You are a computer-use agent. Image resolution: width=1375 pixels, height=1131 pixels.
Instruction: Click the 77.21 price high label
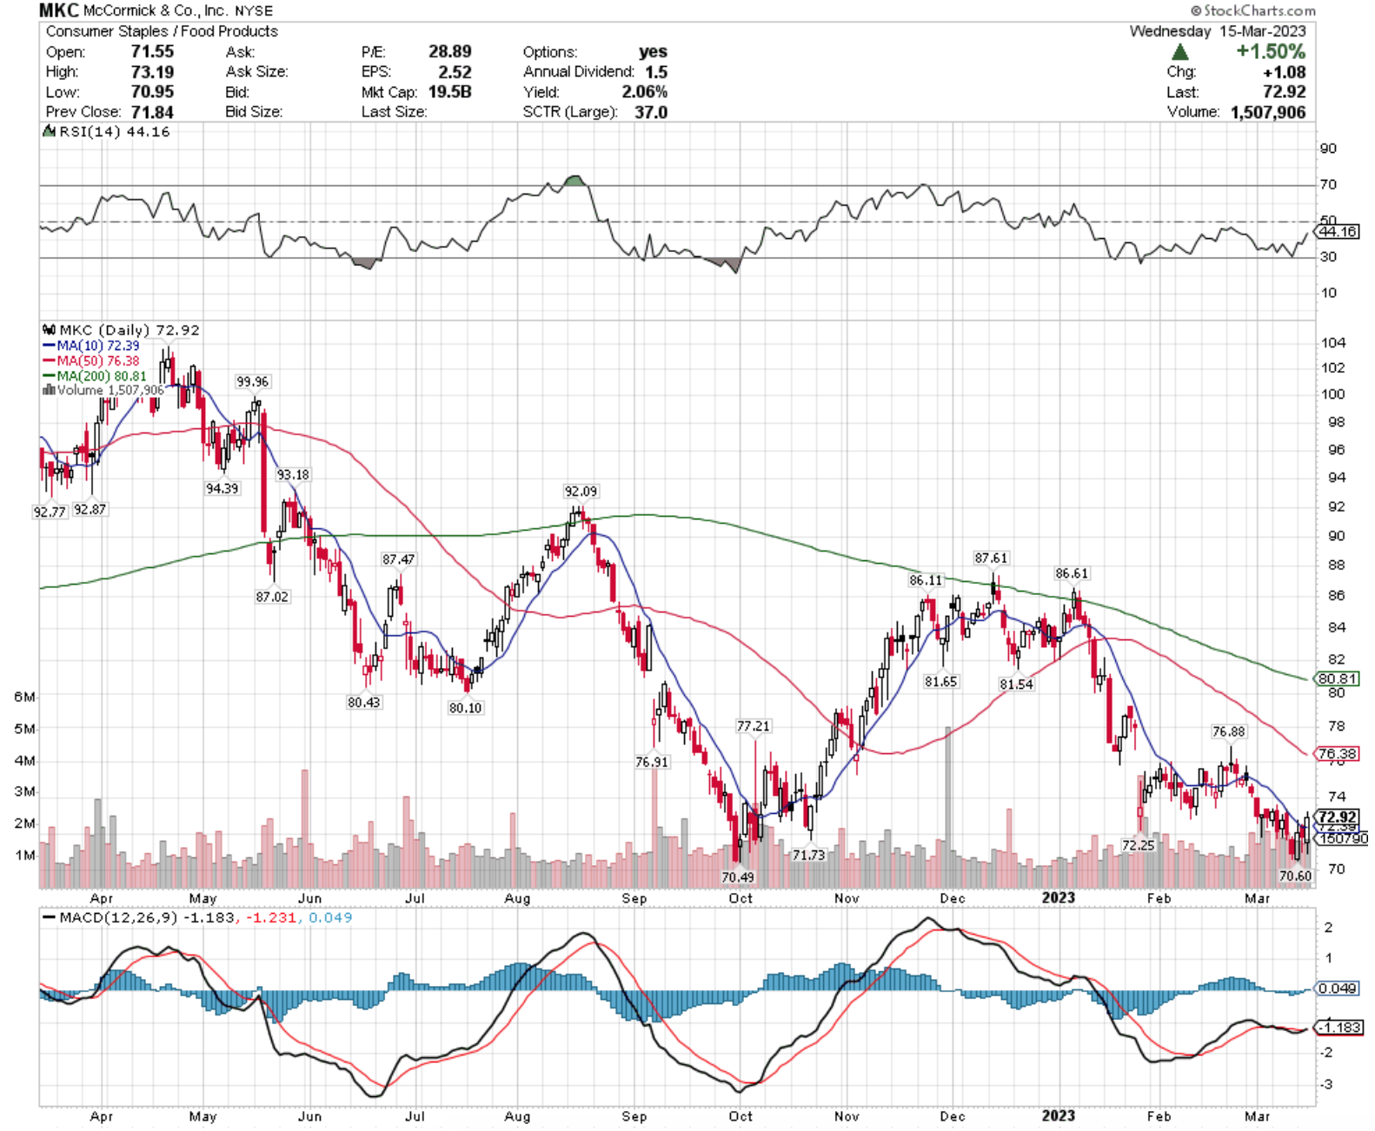[754, 726]
